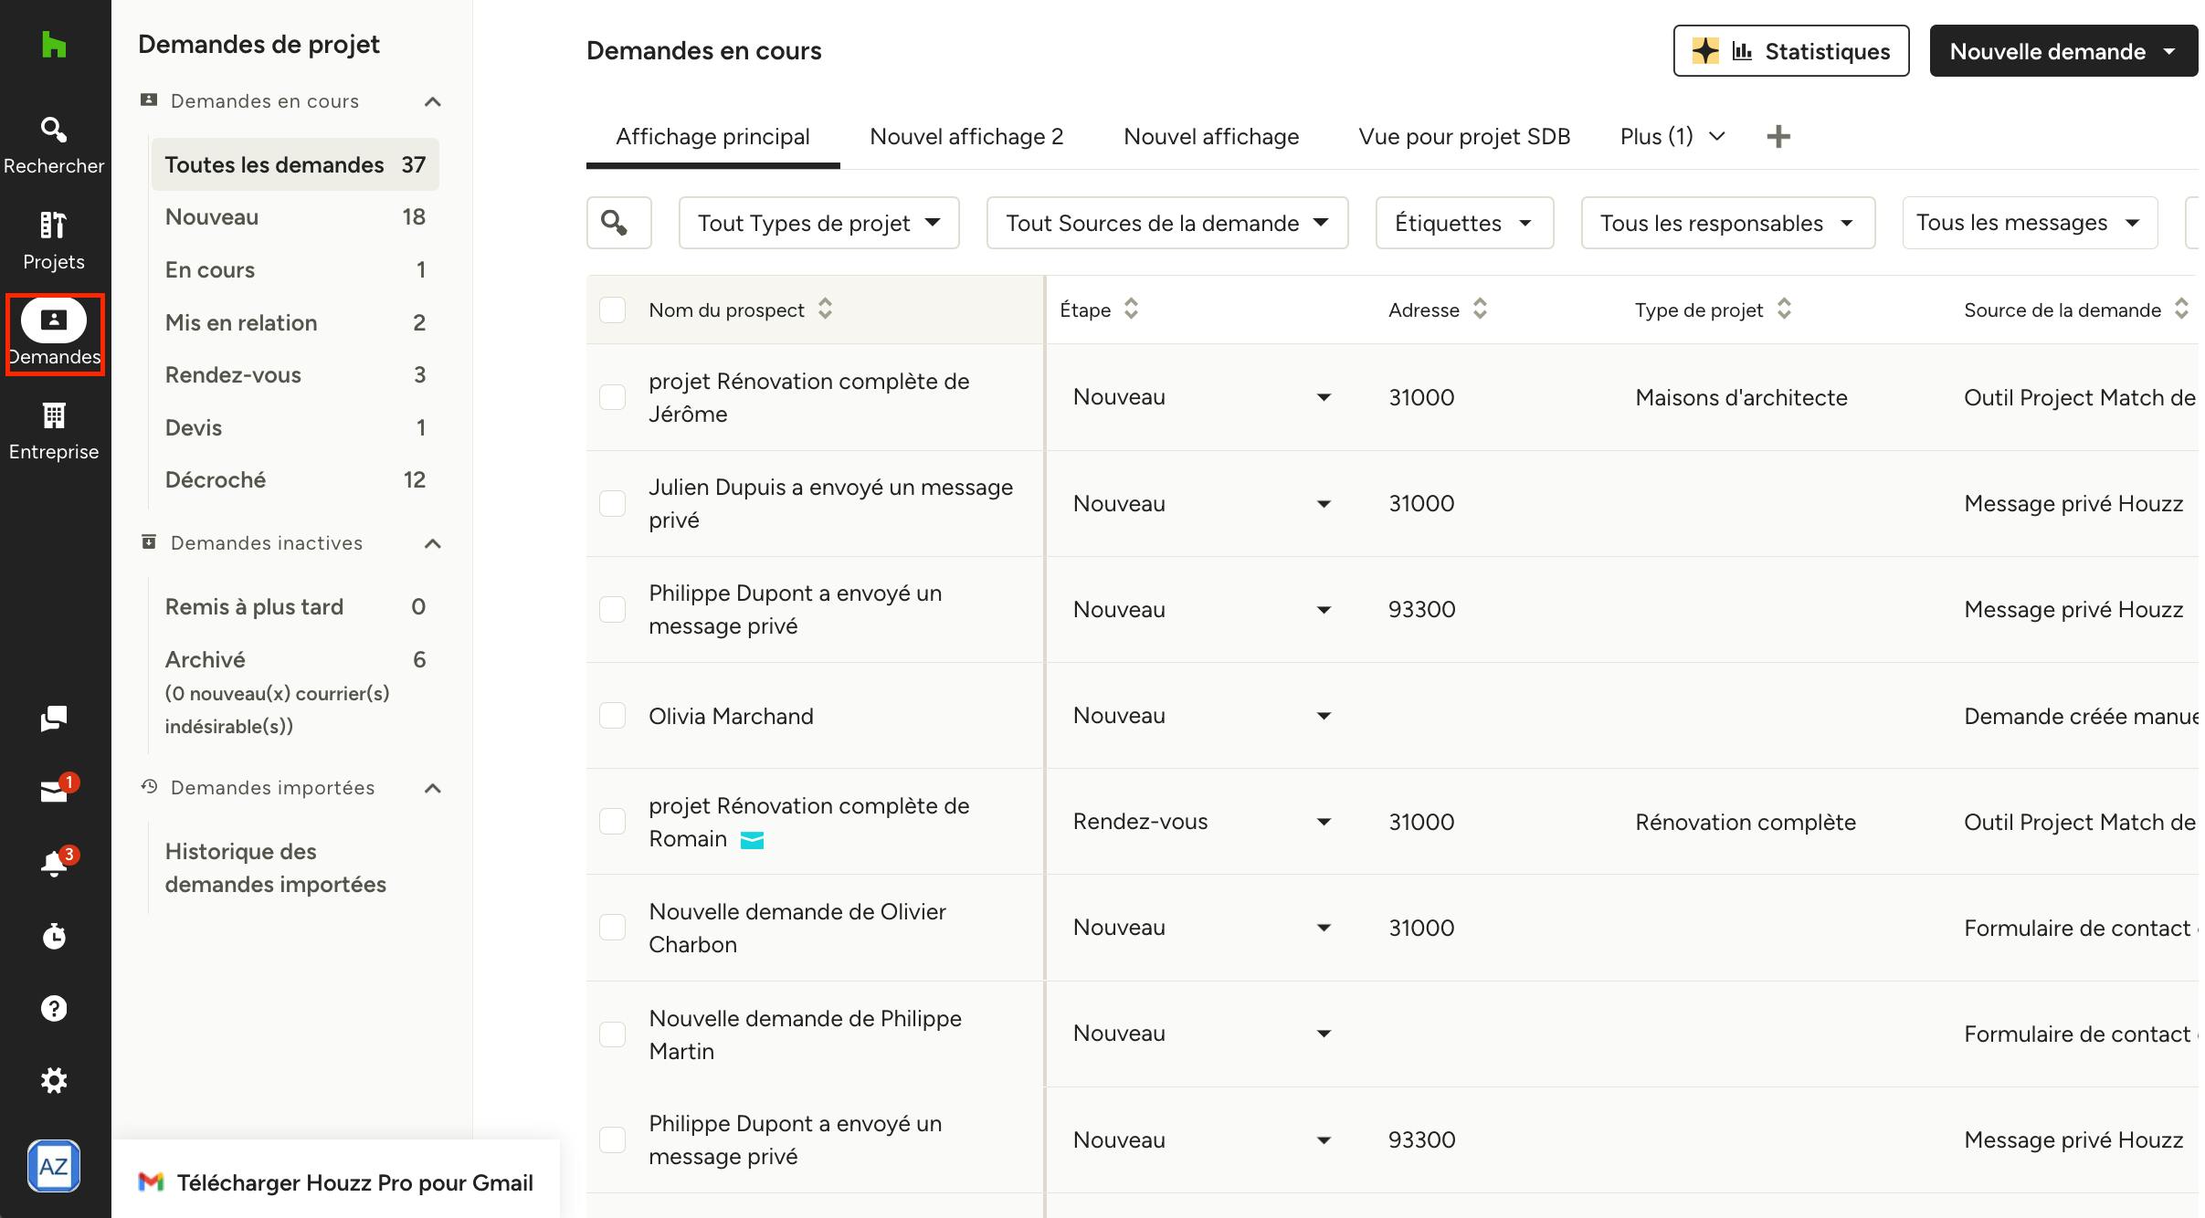The height and width of the screenshot is (1218, 2205).
Task: Open the chat messages icon in sidebar
Action: click(54, 719)
